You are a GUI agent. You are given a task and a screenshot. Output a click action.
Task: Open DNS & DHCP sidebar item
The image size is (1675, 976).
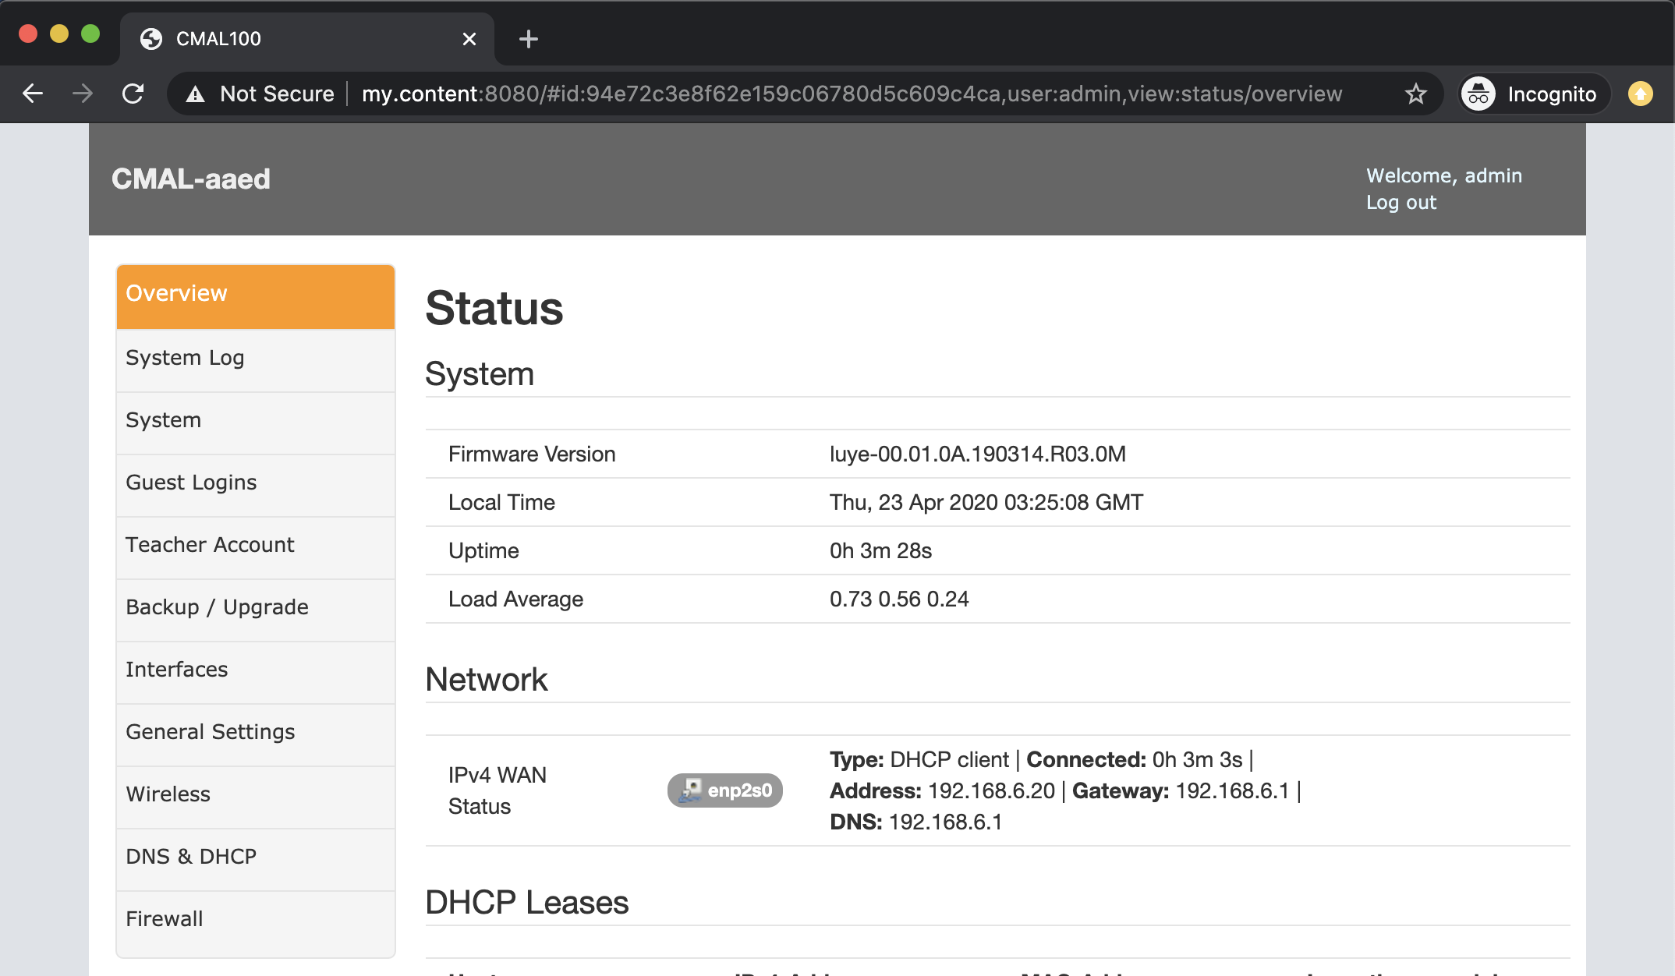[x=191, y=857]
